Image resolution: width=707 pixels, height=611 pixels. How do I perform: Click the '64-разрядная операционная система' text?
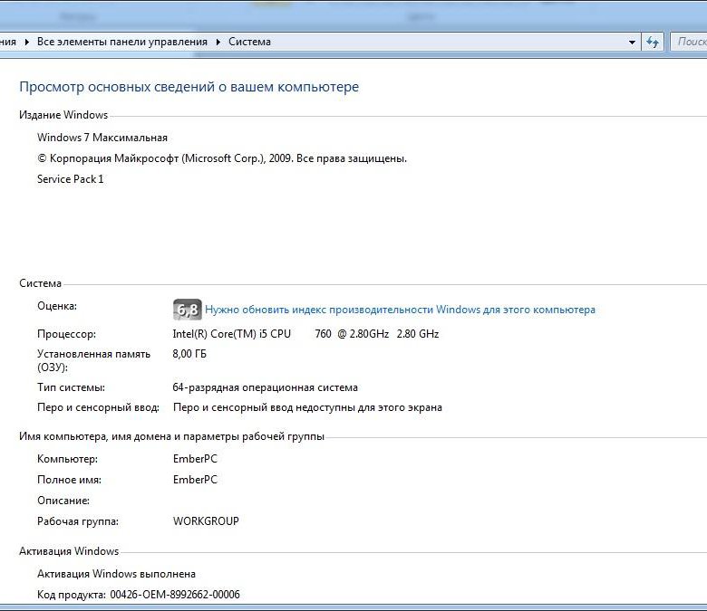pyautogui.click(x=265, y=387)
